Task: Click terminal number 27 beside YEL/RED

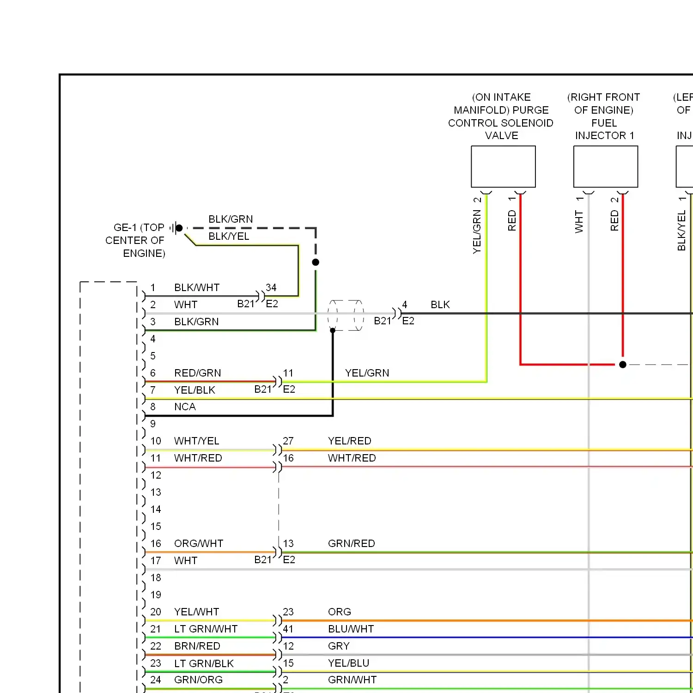Action: (x=288, y=441)
